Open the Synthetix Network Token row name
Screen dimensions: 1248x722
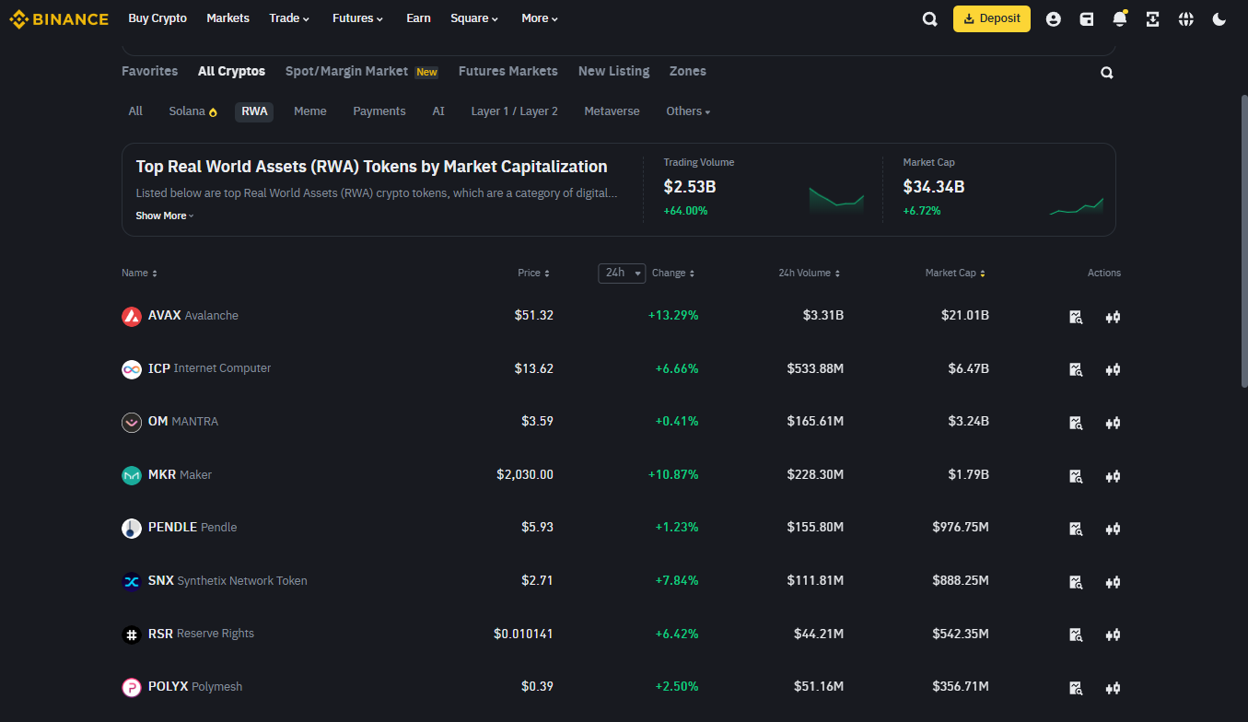242,581
